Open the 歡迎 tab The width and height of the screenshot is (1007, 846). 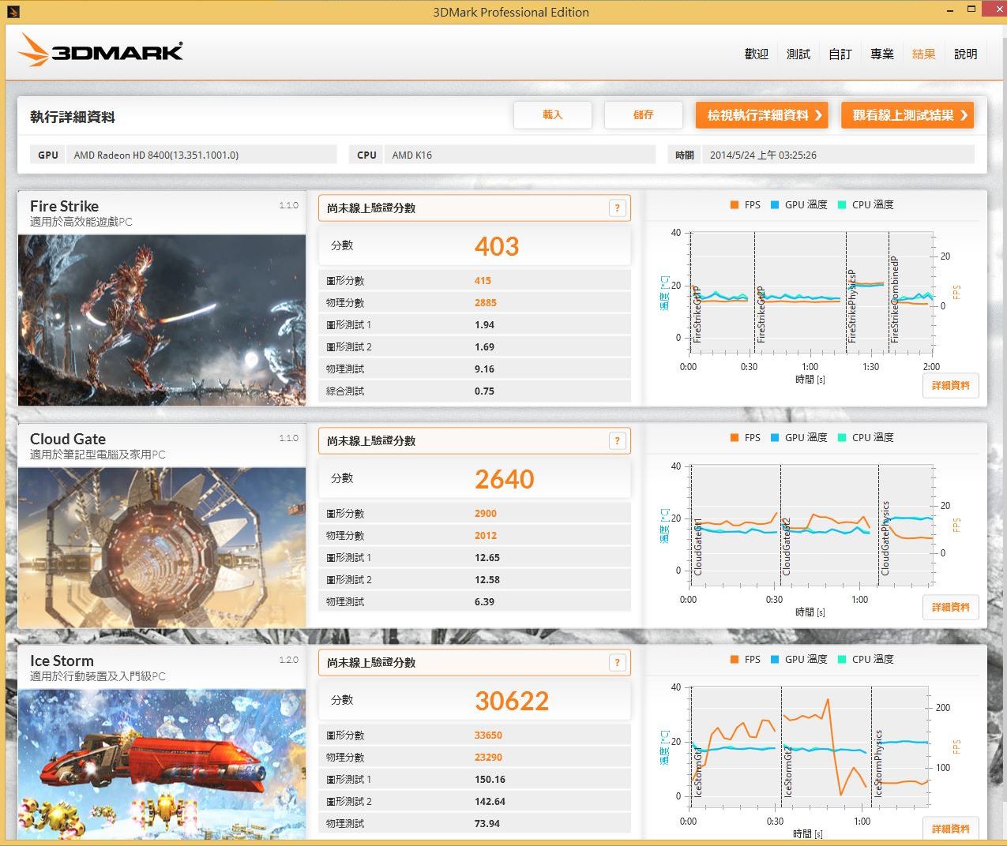[756, 54]
